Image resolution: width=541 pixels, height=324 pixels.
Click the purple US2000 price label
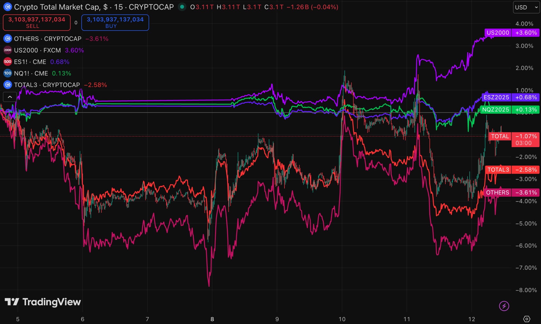pyautogui.click(x=498, y=33)
